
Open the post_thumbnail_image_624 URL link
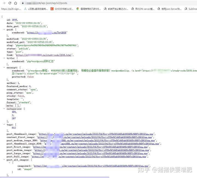pyautogui.click(x=102, y=144)
